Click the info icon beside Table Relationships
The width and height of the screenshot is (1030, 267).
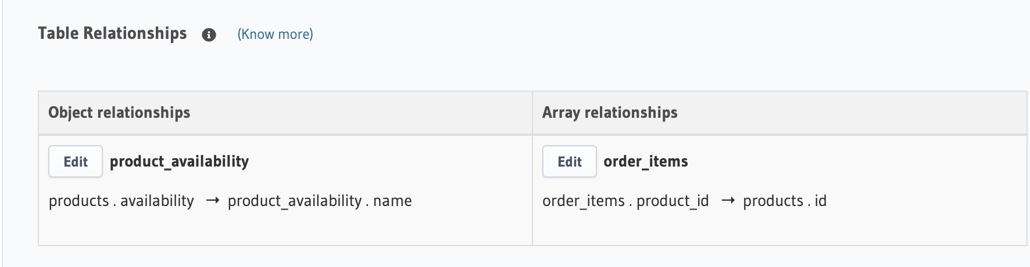[209, 35]
